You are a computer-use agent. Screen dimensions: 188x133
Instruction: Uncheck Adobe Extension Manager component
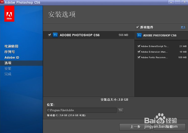139,52
